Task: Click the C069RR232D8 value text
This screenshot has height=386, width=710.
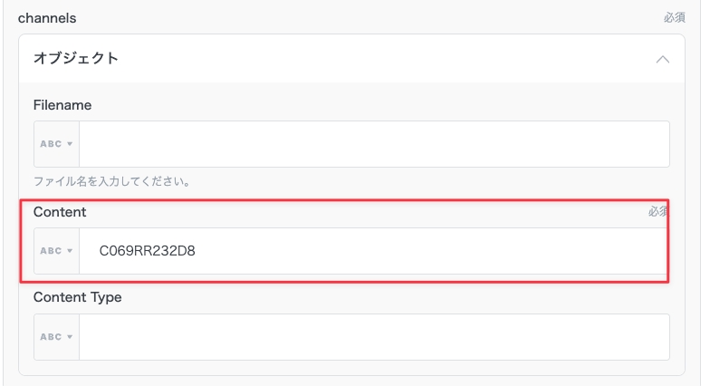Action: point(147,251)
